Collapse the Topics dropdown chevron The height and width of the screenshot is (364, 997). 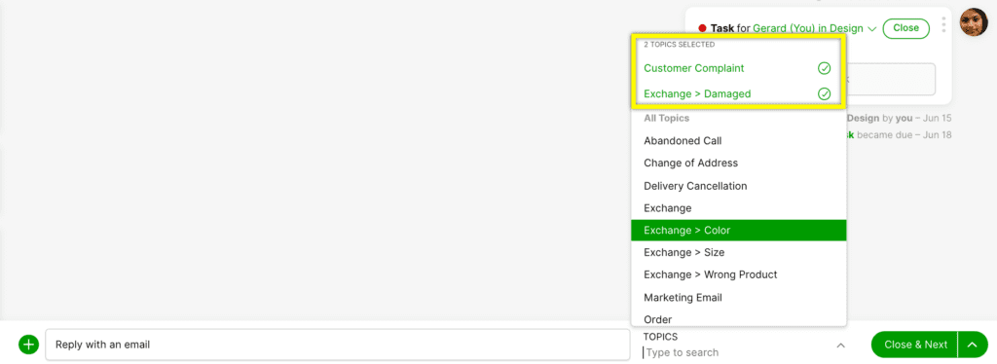[840, 346]
